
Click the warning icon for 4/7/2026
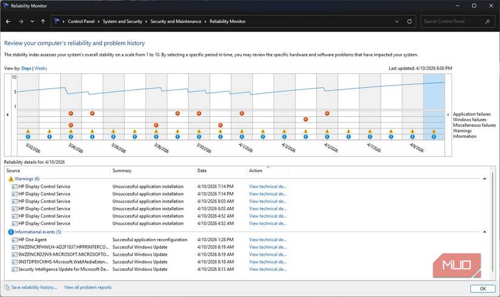point(370,131)
